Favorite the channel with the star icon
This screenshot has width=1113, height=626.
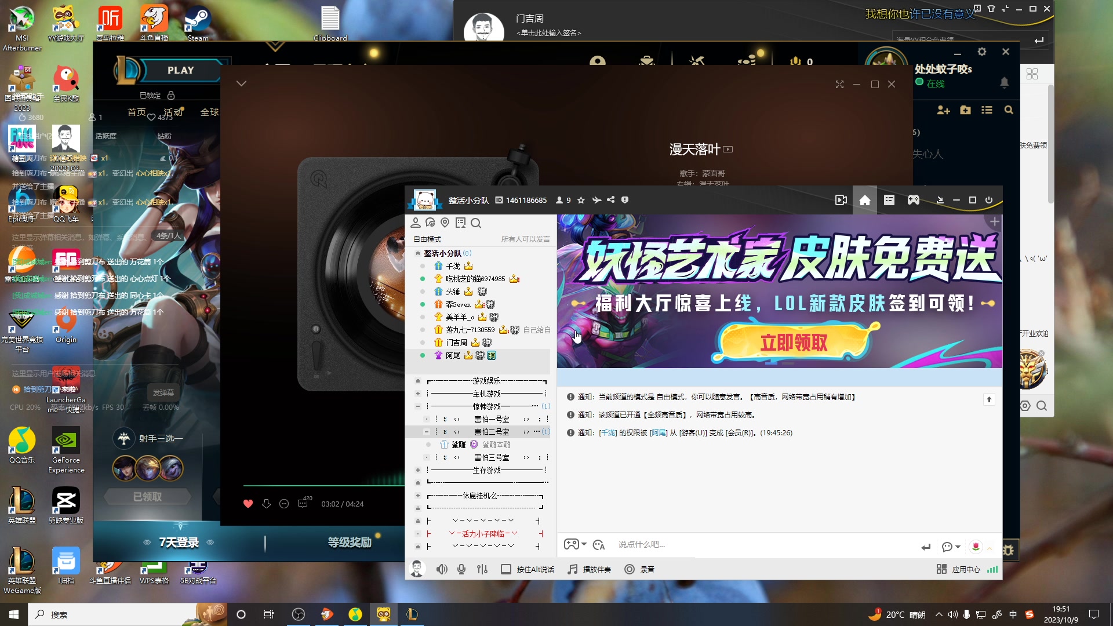click(581, 200)
